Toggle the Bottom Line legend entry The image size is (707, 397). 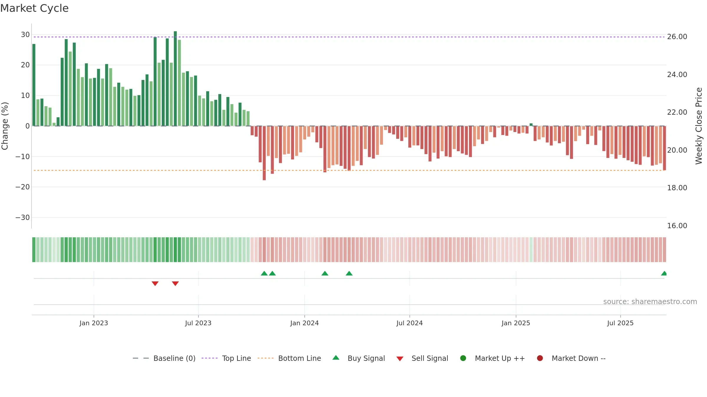click(300, 358)
